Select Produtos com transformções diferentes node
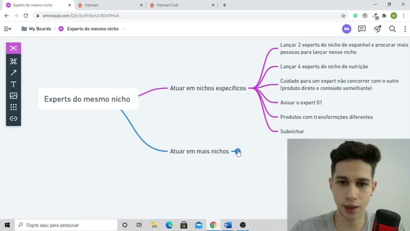410x231 pixels. [x=327, y=117]
